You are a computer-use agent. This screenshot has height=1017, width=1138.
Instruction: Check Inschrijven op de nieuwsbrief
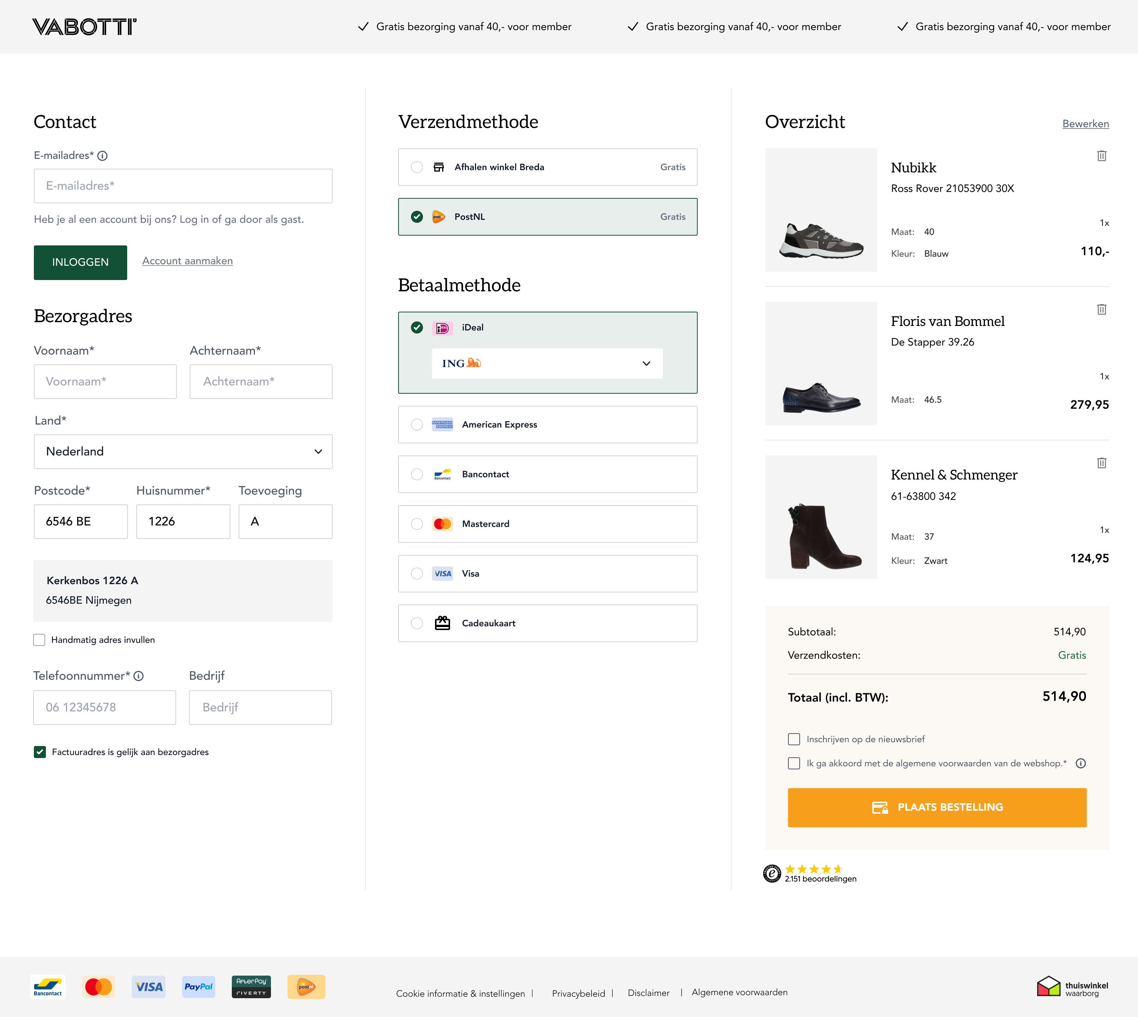pos(794,739)
